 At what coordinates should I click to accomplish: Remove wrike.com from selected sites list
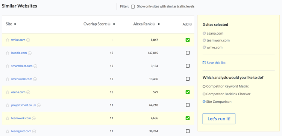click(x=204, y=47)
